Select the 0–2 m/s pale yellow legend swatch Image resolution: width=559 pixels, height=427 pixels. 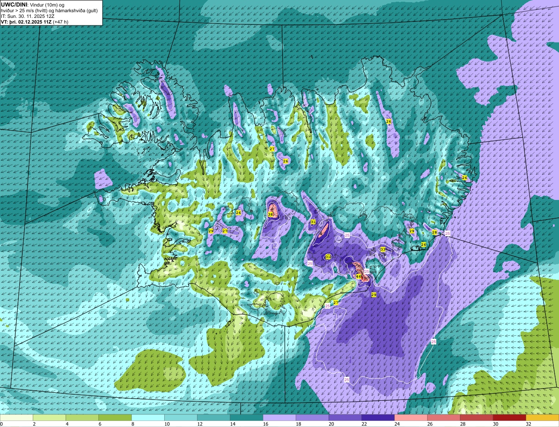[17, 417]
